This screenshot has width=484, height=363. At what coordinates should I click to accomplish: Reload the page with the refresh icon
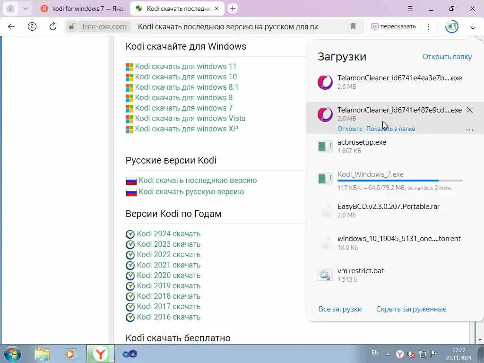click(x=53, y=26)
